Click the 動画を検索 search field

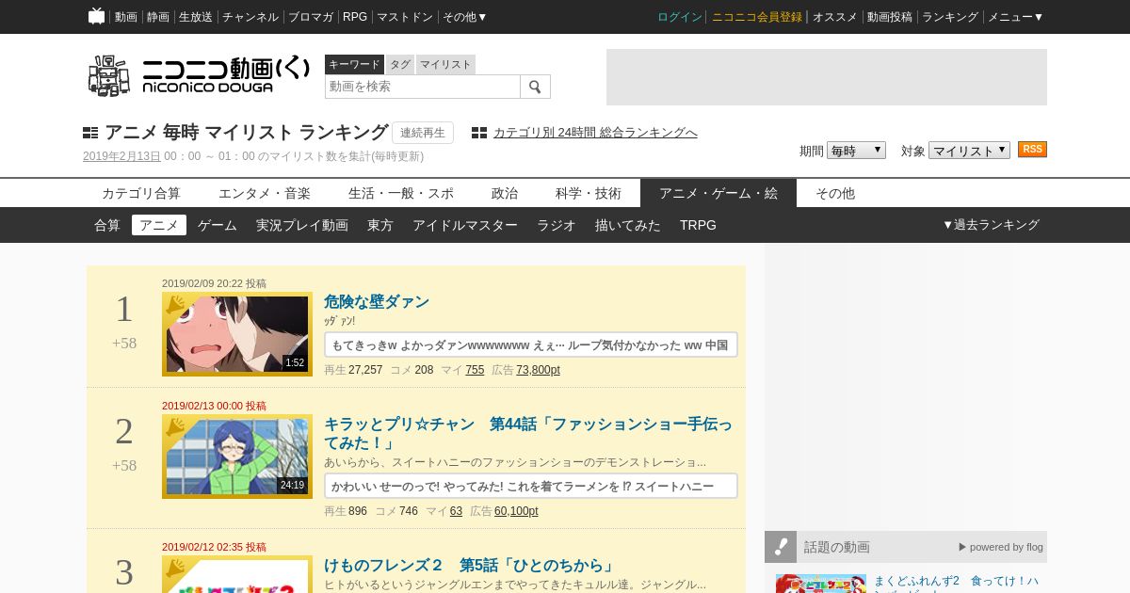pyautogui.click(x=423, y=87)
